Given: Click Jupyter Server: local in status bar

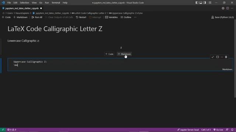Looking at the screenshot, I should [188, 130].
